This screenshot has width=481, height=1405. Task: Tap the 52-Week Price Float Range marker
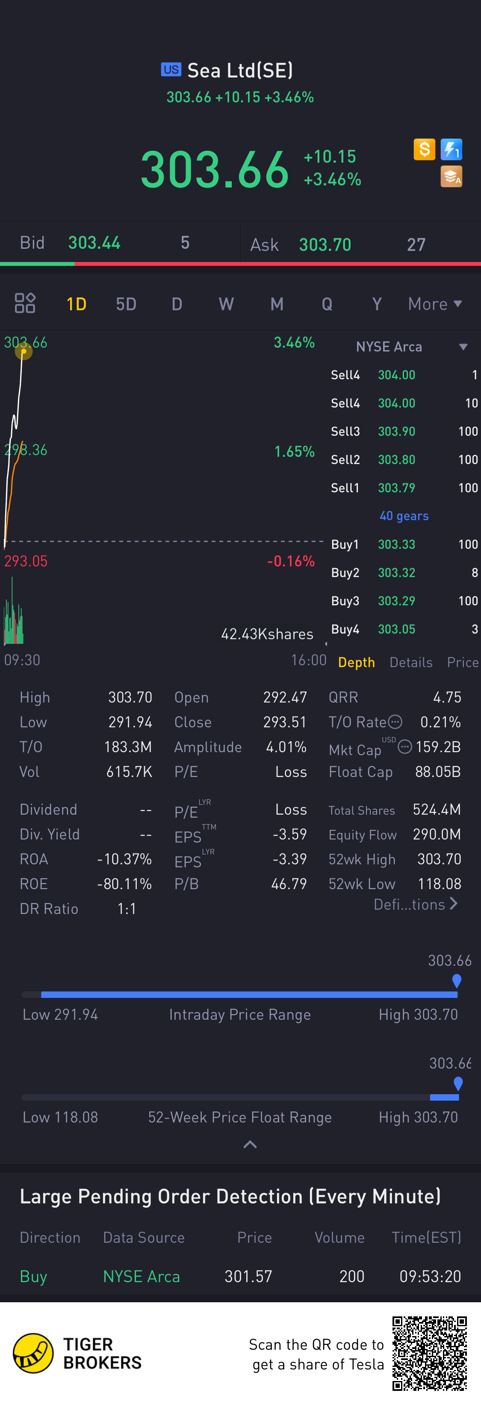click(457, 1083)
